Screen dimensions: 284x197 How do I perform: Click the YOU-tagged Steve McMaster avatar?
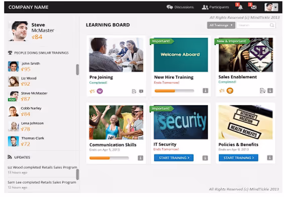pos(14,96)
